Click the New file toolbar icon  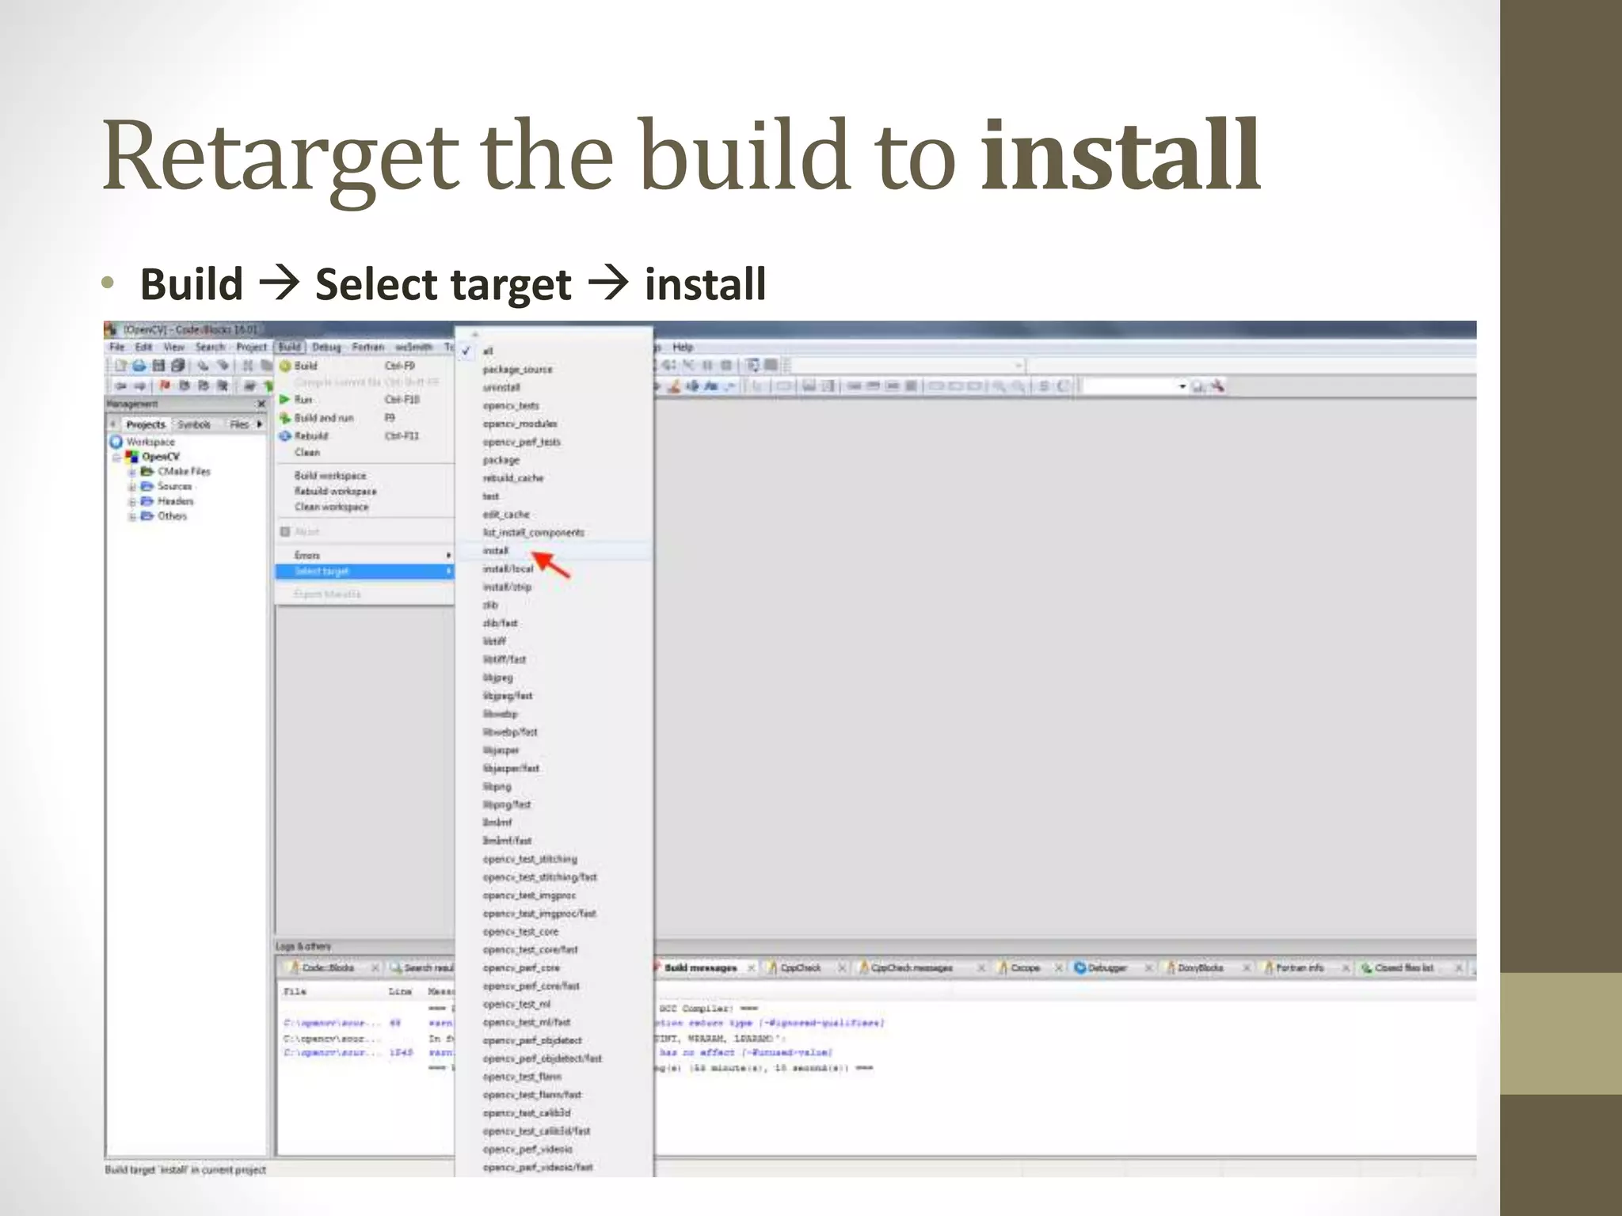120,366
